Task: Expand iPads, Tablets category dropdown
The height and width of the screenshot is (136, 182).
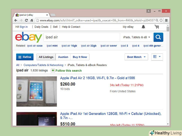Action: (x=136, y=37)
